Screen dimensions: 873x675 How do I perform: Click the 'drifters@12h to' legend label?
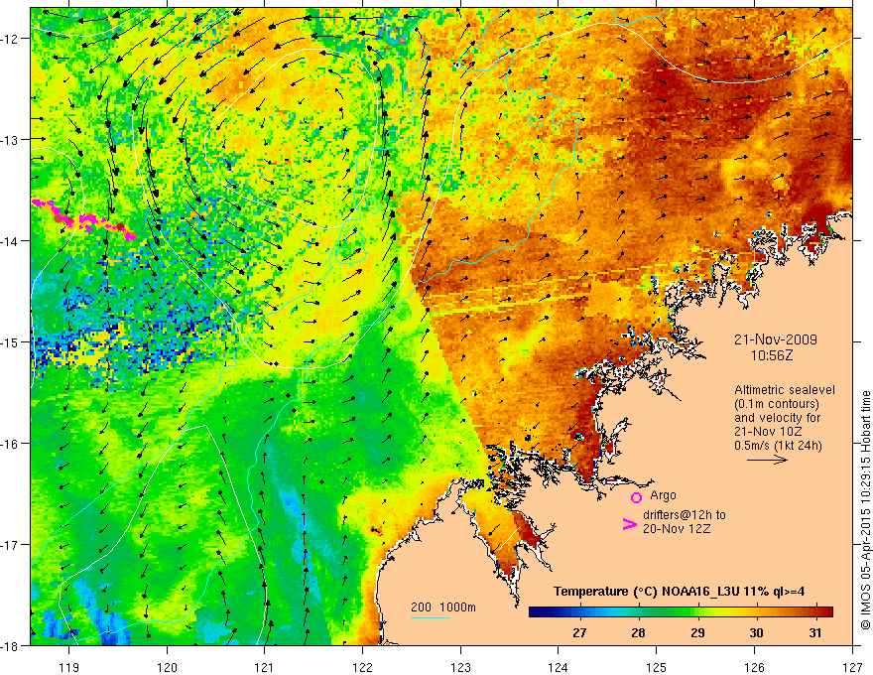tap(685, 515)
